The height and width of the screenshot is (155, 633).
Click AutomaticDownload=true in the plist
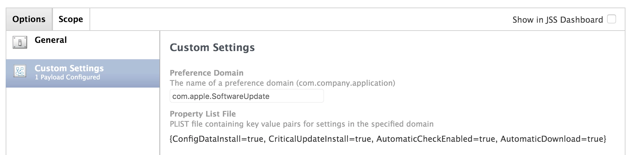552,139
